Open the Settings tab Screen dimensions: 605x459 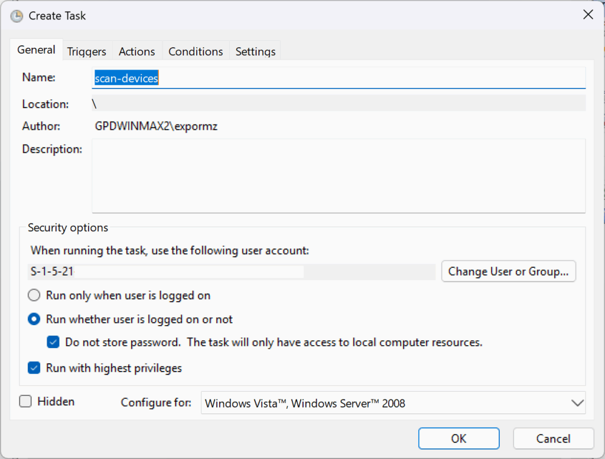255,52
